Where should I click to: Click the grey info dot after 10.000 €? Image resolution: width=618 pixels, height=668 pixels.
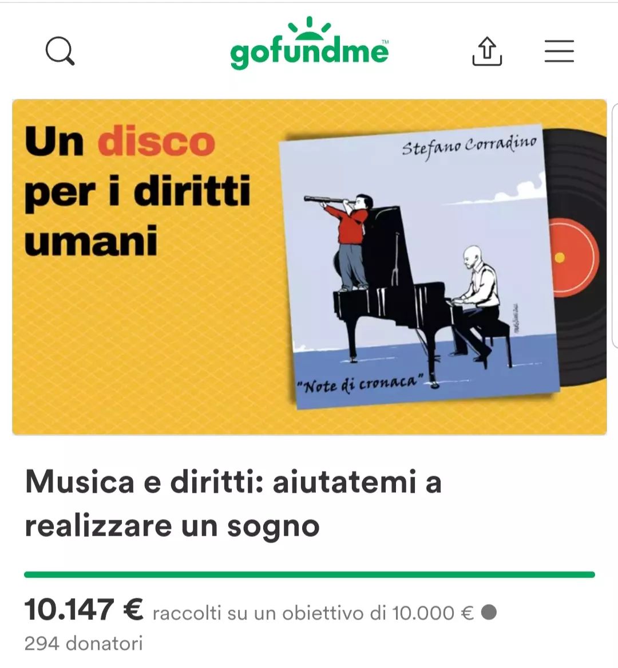point(489,612)
